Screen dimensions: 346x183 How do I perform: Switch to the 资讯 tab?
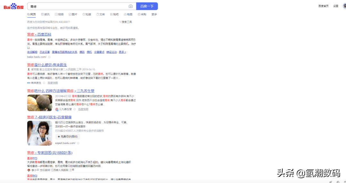[45, 14]
